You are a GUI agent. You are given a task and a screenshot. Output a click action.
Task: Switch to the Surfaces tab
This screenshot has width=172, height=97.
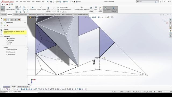(x=16, y=15)
